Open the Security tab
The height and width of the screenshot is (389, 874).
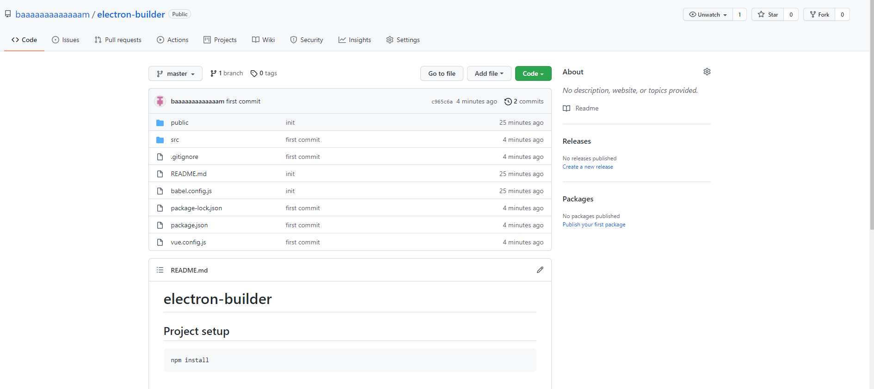(x=307, y=40)
